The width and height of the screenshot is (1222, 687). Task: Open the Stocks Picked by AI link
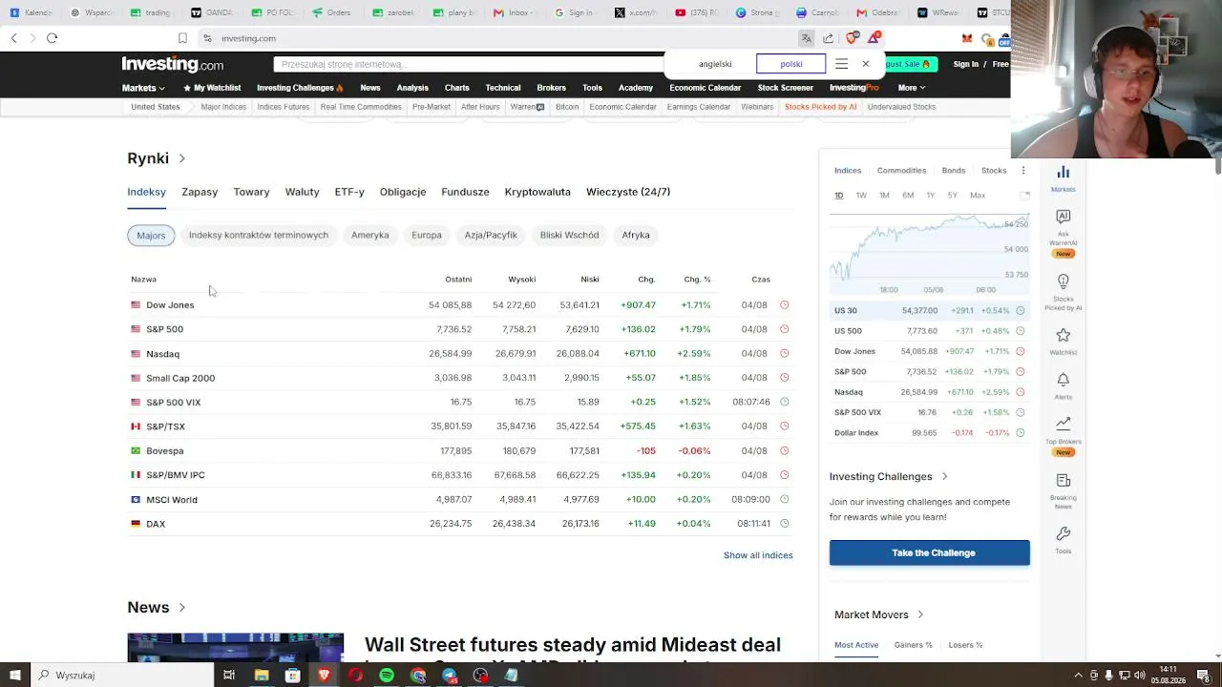[820, 107]
